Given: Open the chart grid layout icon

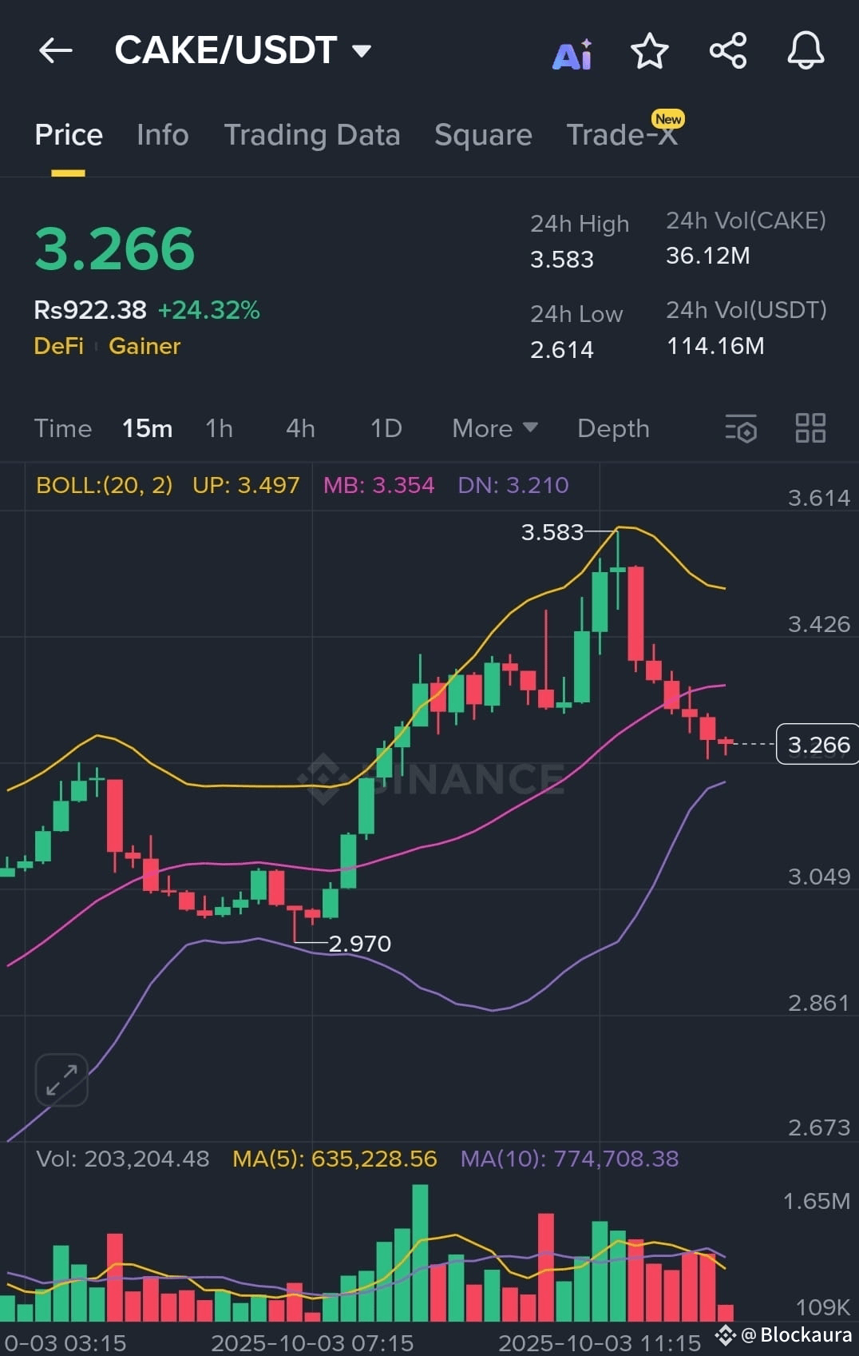Looking at the screenshot, I should coord(810,427).
